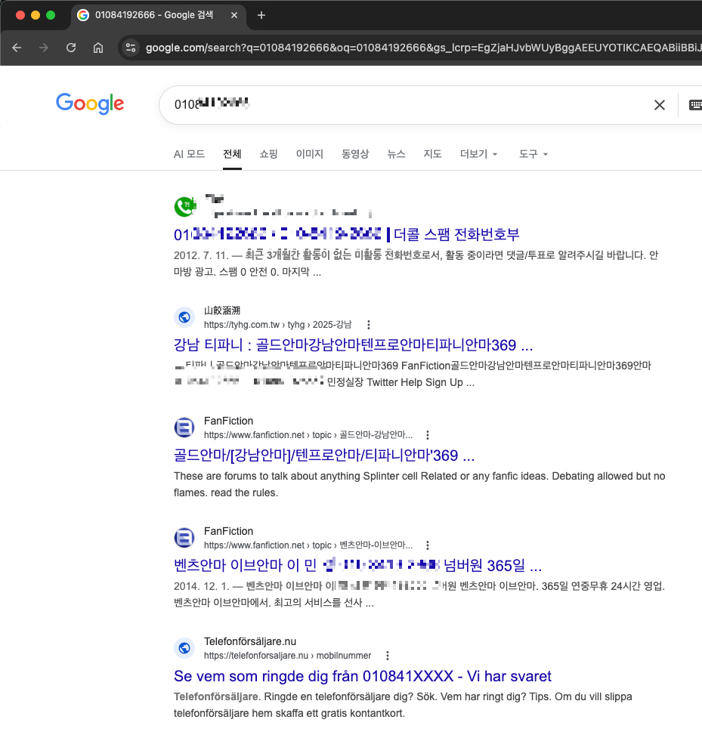The width and height of the screenshot is (702, 741).
Task: Open options menu for Telefonförsäljare.nu result
Action: (388, 656)
